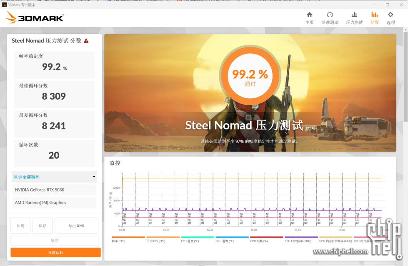Click the 10:00 time label on the chart

pos(254,230)
